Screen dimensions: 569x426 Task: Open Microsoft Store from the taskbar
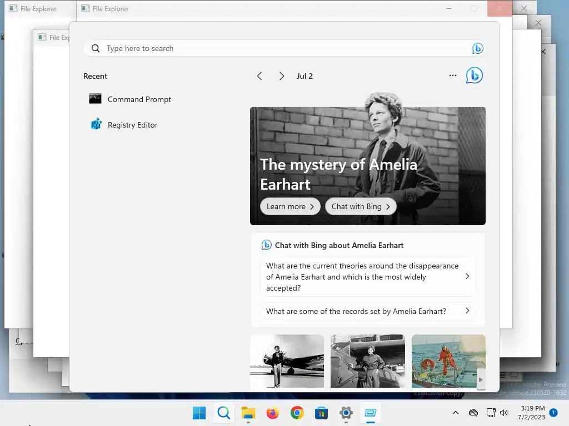[x=322, y=413]
